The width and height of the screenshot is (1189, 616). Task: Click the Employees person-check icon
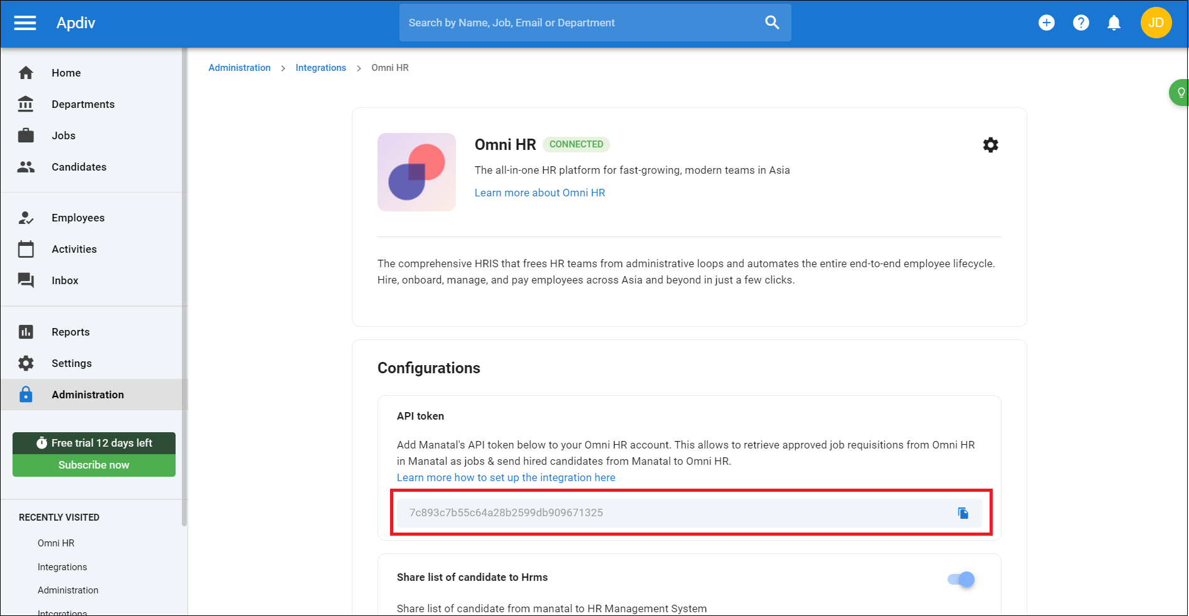(26, 218)
